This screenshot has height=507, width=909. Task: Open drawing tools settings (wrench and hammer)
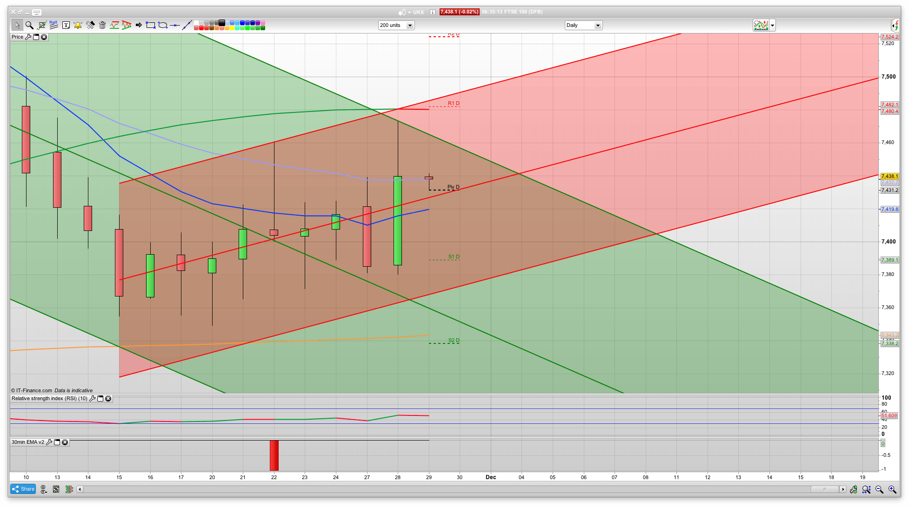coord(90,25)
